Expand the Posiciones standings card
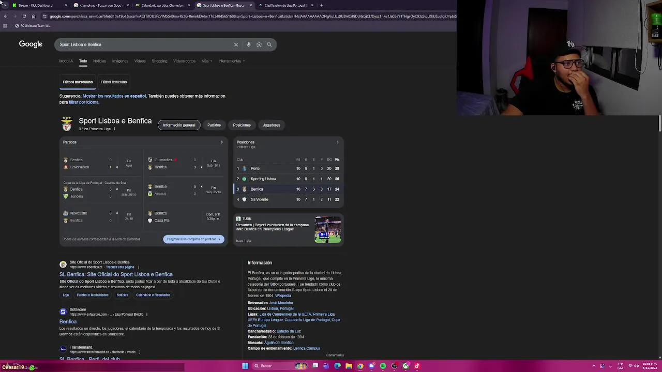This screenshot has width=662, height=372. tap(338, 142)
